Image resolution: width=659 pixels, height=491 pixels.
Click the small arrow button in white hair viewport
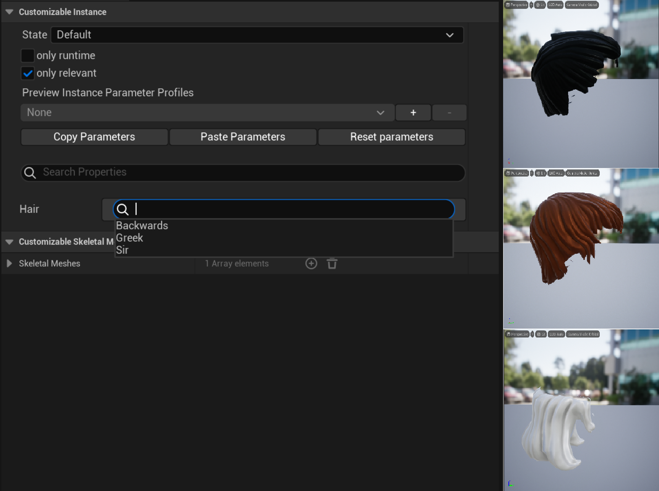pyautogui.click(x=532, y=334)
